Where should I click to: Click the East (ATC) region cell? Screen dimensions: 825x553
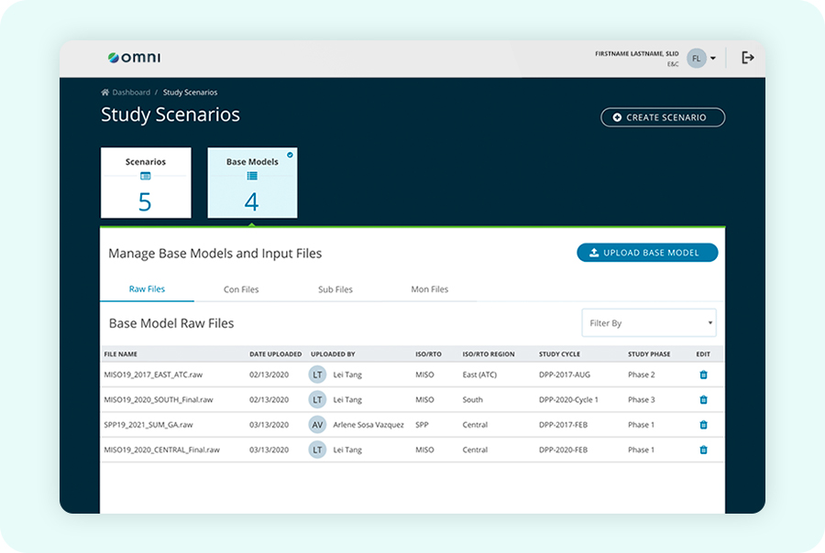click(479, 374)
